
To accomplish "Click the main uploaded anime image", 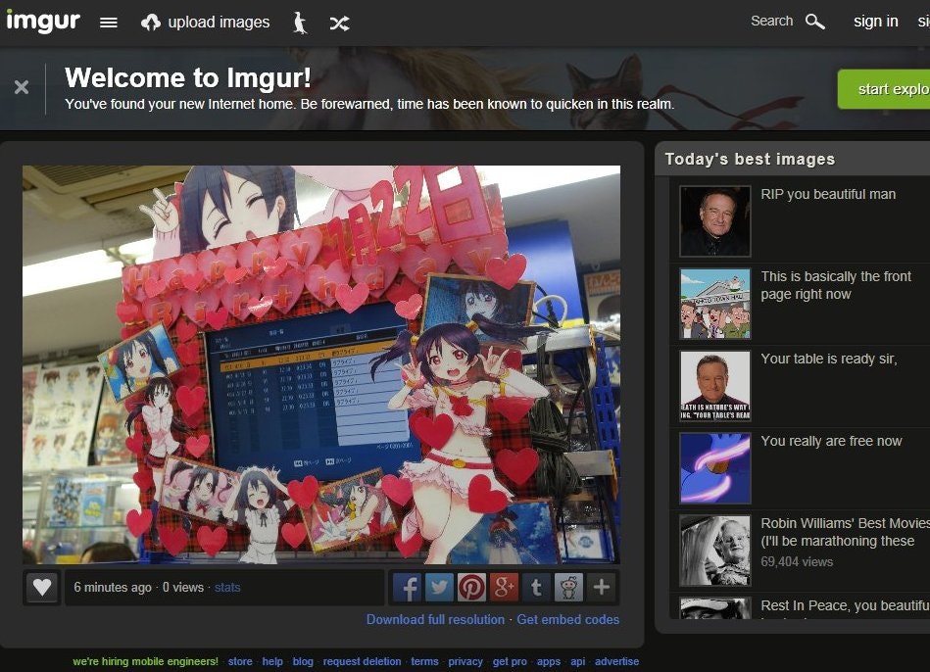I will point(321,364).
